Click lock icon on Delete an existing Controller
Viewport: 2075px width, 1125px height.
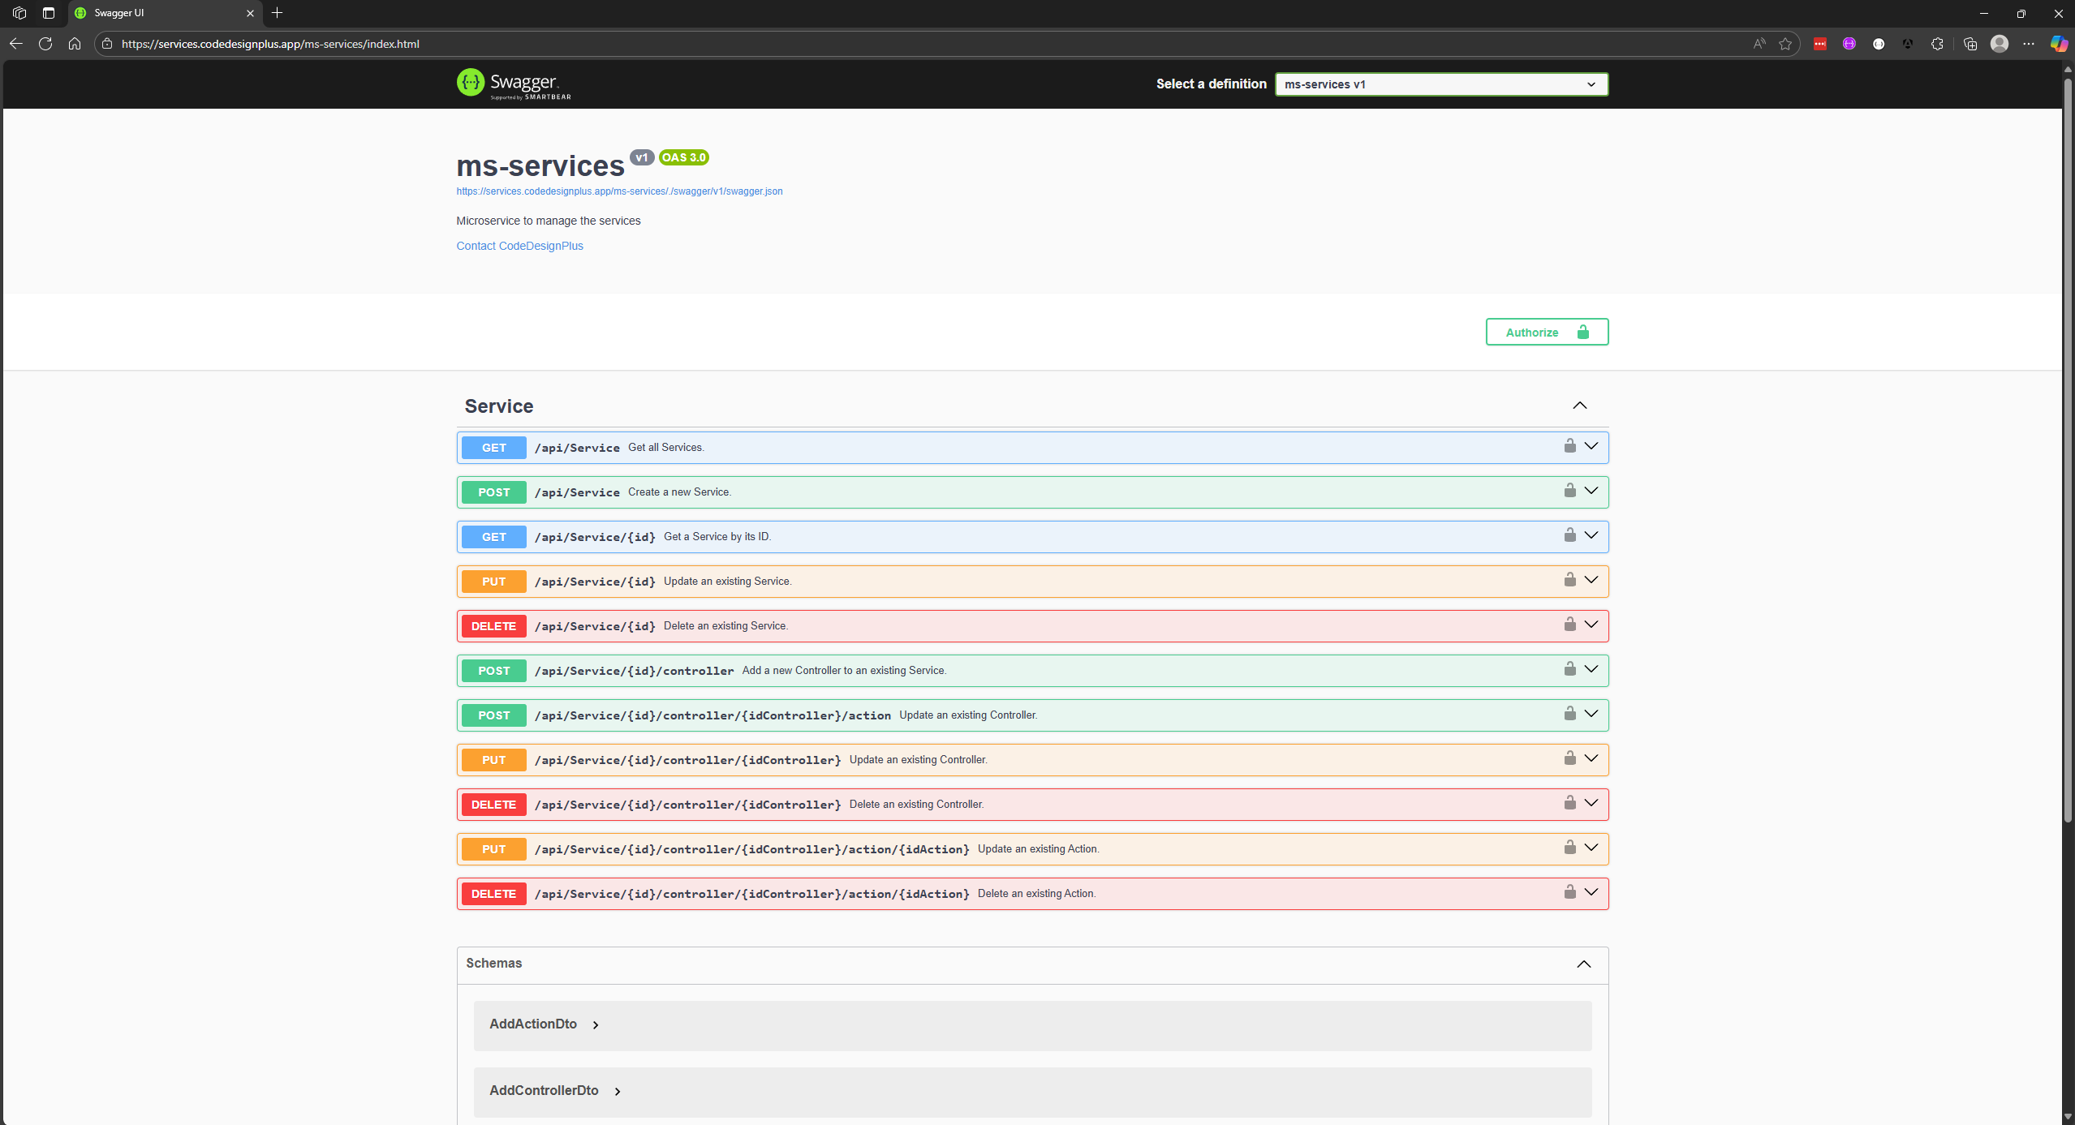click(1569, 803)
